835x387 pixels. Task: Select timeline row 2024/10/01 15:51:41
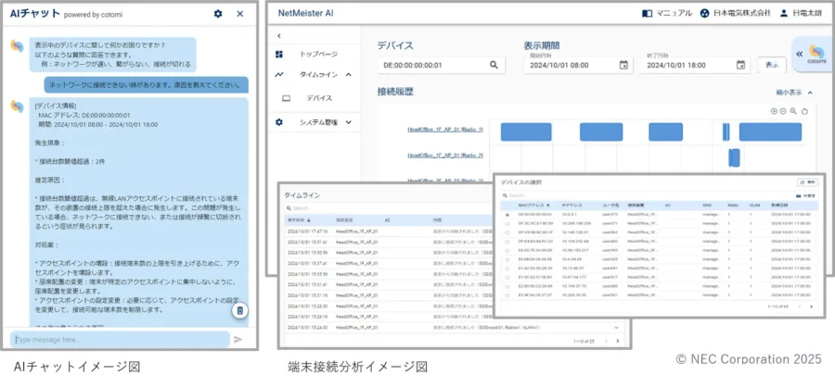(389, 242)
